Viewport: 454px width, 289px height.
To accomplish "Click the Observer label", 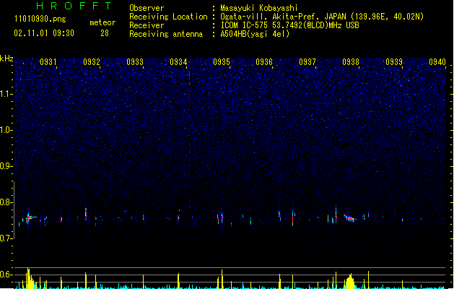I will pos(147,8).
